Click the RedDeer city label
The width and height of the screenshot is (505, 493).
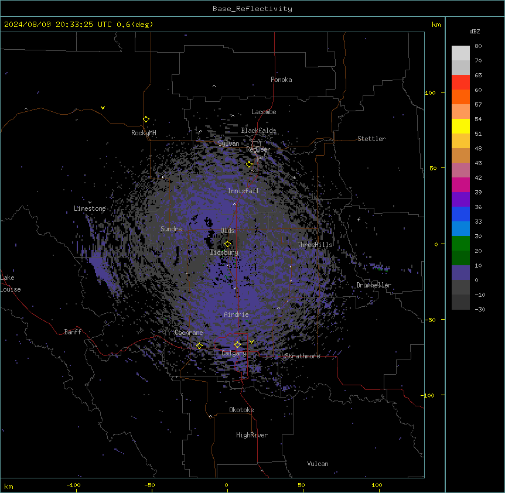click(258, 149)
